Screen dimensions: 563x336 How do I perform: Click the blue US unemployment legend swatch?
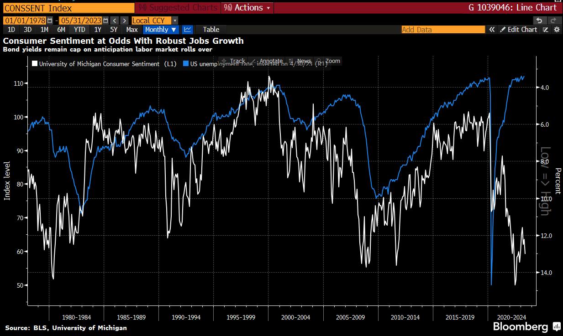coord(185,64)
